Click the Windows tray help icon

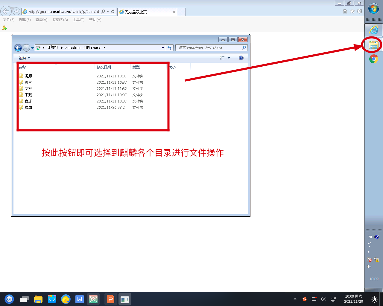pos(377,237)
